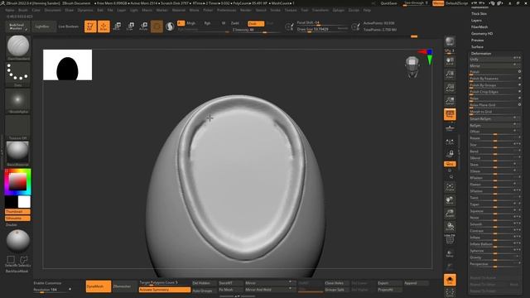Click the Actual size icon
Screen dimensions: 530x298
[x=450, y=88]
